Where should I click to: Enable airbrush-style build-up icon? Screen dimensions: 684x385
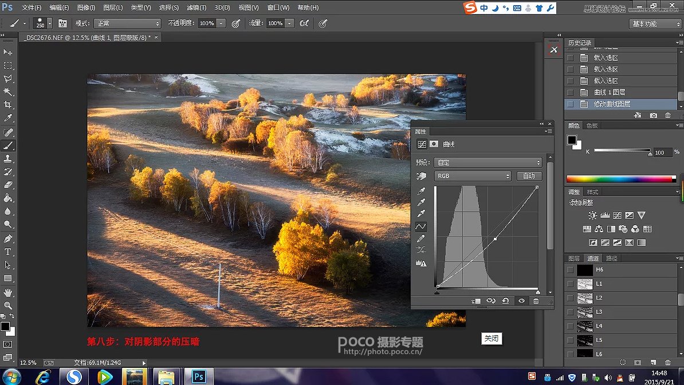click(304, 23)
